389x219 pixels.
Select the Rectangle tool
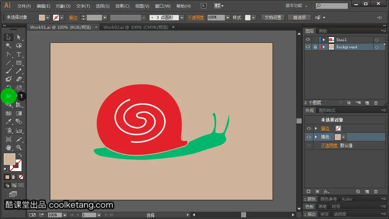pos(19,63)
